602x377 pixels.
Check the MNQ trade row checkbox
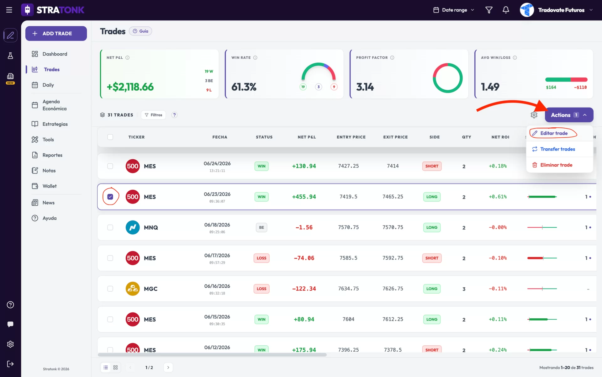(x=110, y=227)
